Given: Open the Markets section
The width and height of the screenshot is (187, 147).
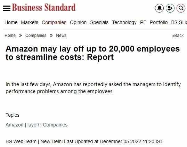Looking at the screenshot, I should tap(30, 22).
